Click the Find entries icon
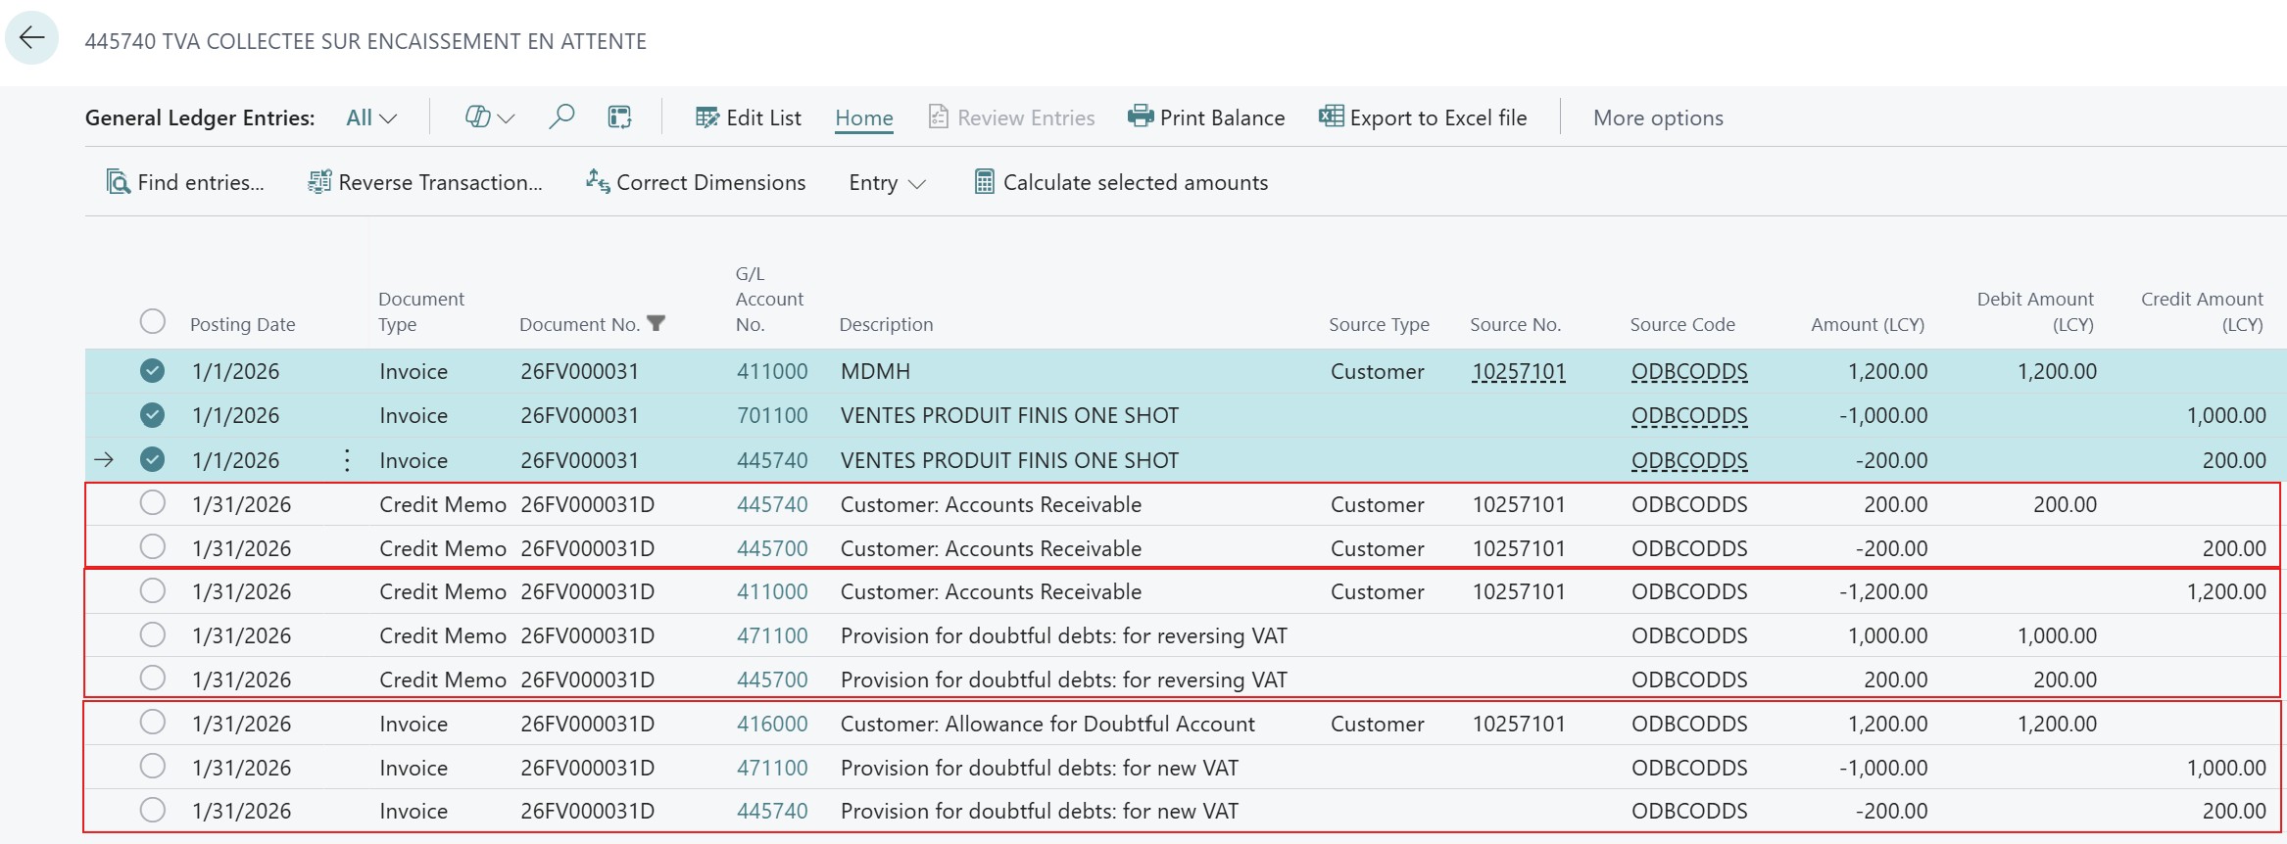This screenshot has height=844, width=2287. coord(119,182)
